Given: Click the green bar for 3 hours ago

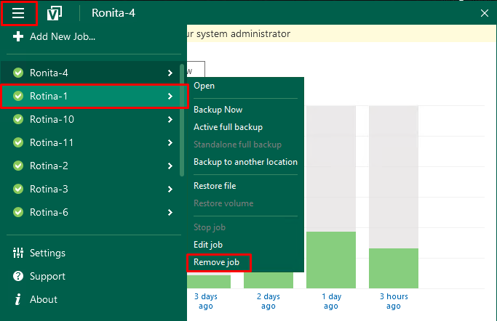Looking at the screenshot, I should click(394, 268).
